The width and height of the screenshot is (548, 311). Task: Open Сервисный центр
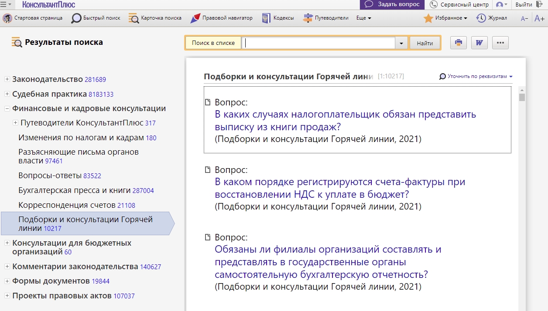pos(459,4)
